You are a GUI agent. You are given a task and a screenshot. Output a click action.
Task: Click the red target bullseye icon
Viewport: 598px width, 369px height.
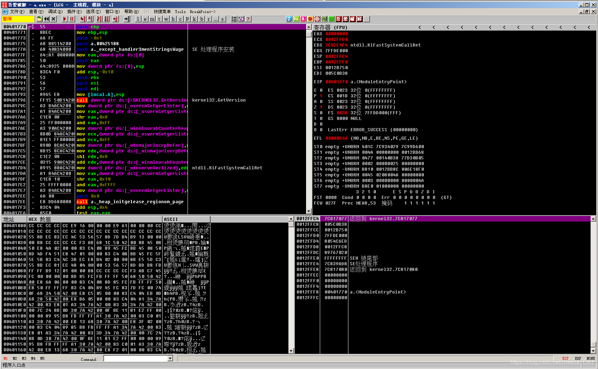pyautogui.click(x=317, y=19)
